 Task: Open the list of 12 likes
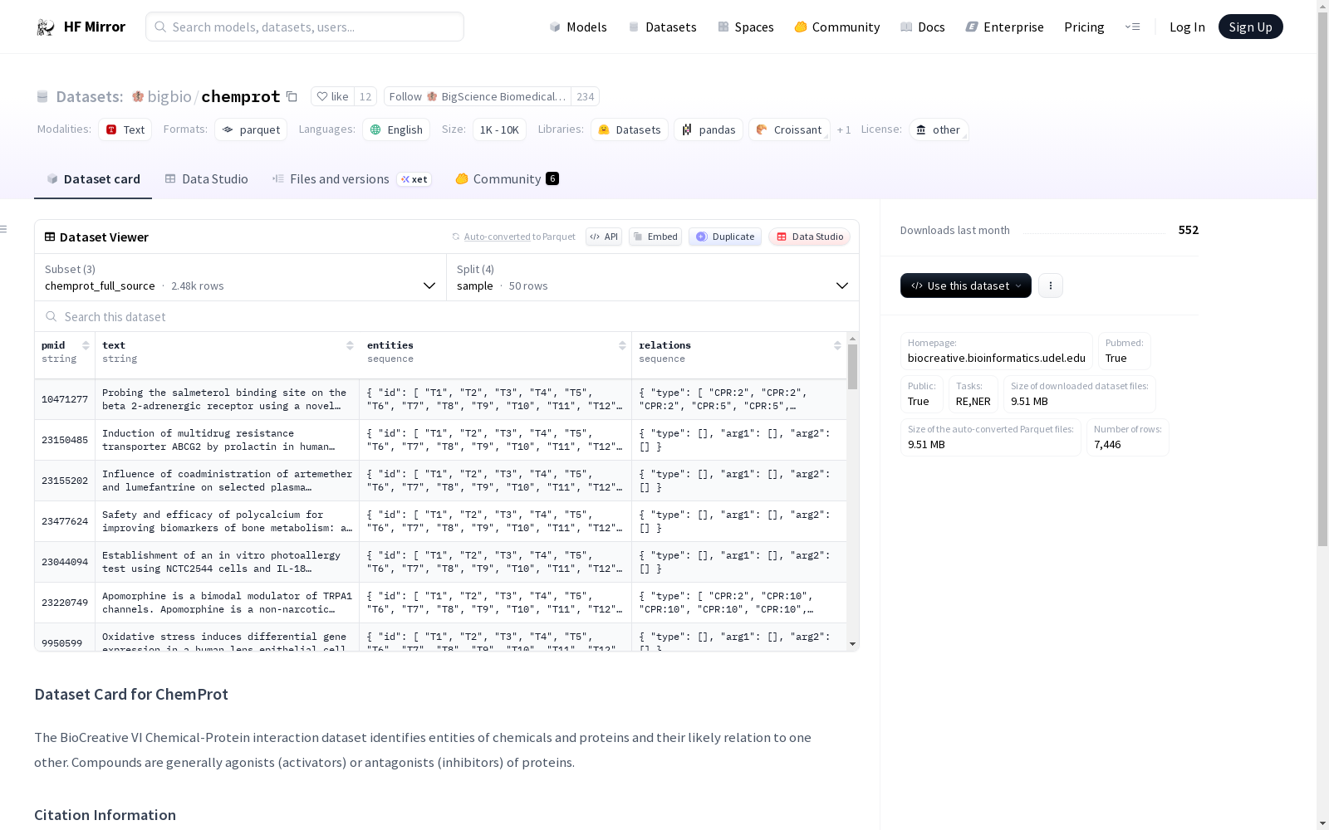coord(365,96)
